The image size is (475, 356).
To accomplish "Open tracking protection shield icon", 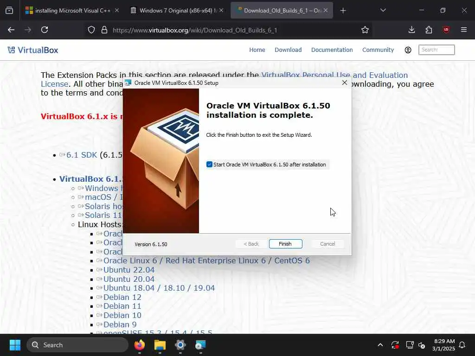I will 91,30.
